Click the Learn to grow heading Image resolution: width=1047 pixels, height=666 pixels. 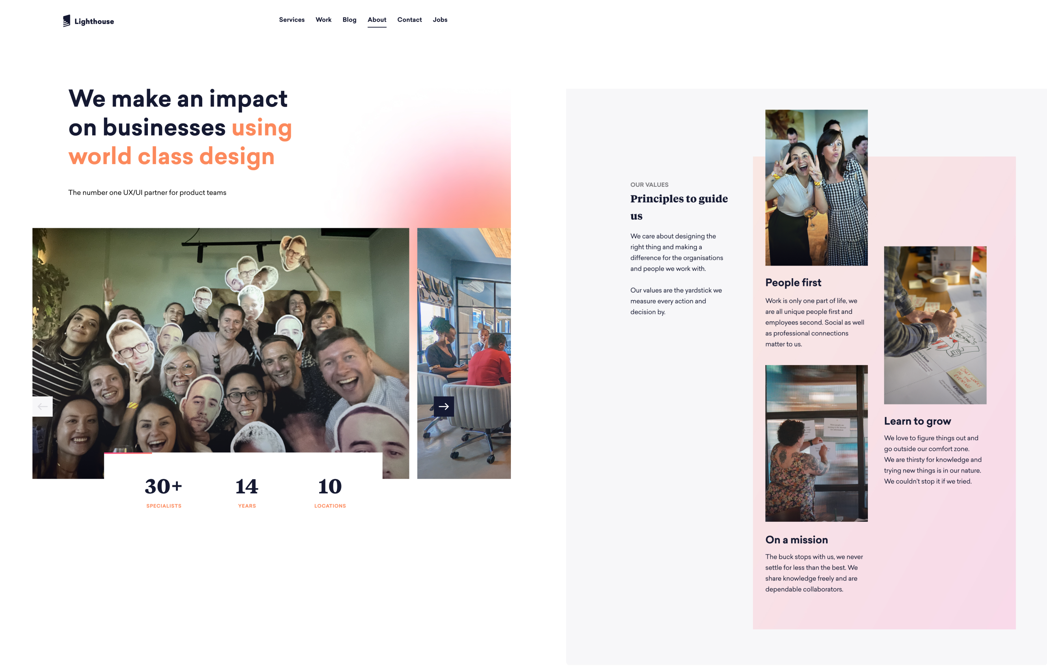click(x=917, y=421)
